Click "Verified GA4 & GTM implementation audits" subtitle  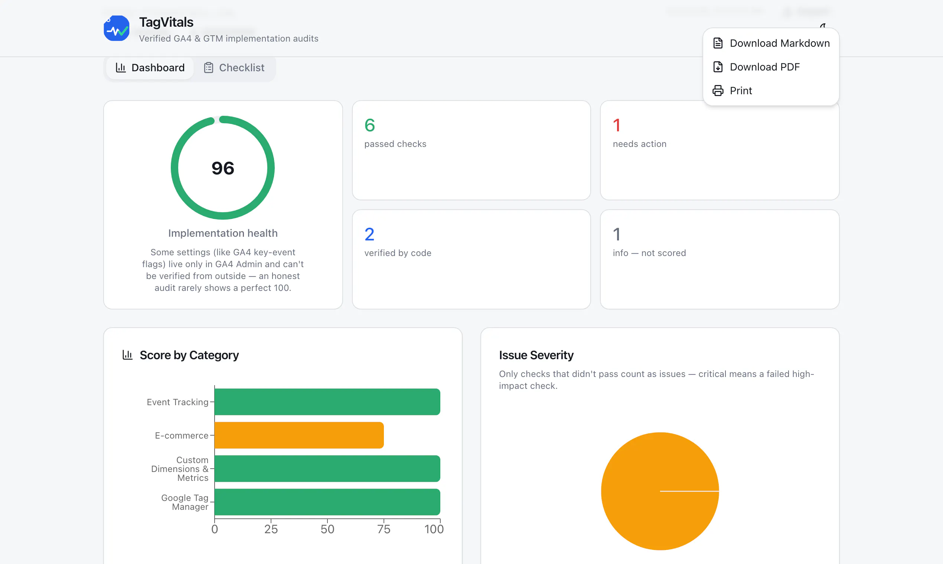pyautogui.click(x=229, y=38)
